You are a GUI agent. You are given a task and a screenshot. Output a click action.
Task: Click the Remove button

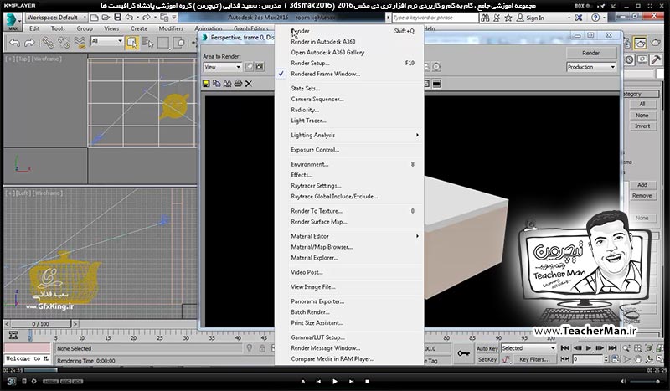(x=642, y=196)
